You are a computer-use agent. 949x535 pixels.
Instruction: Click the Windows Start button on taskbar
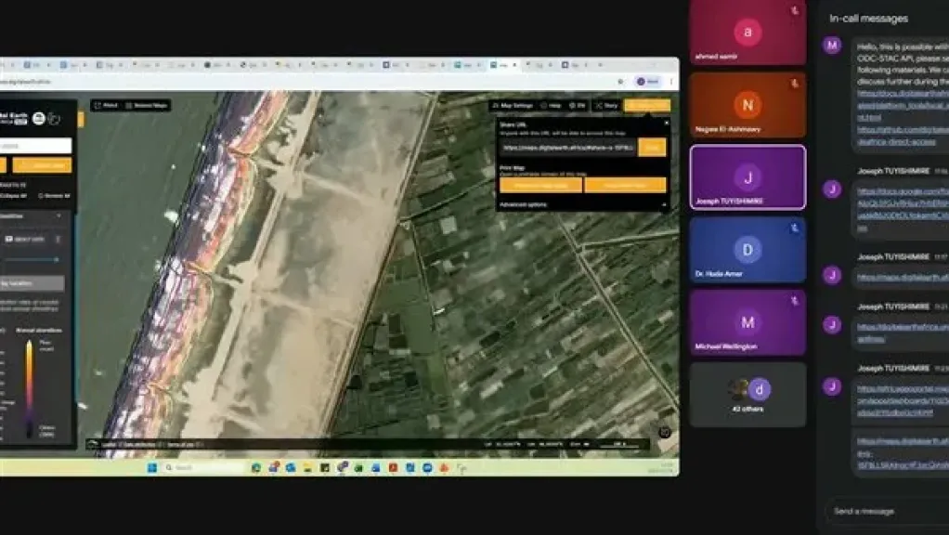point(152,467)
